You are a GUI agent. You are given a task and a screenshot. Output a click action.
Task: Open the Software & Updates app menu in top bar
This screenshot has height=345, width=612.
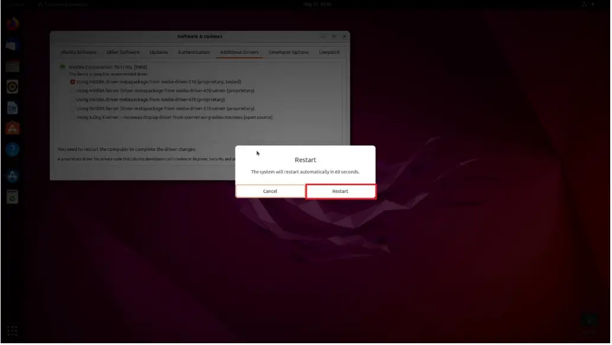(63, 4)
